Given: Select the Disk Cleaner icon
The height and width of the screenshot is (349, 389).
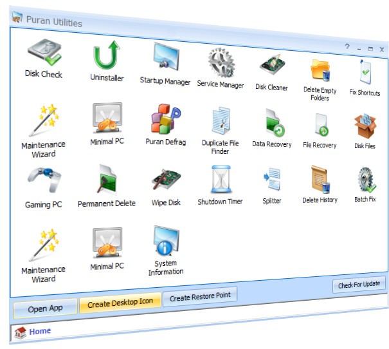Looking at the screenshot, I should tap(273, 65).
